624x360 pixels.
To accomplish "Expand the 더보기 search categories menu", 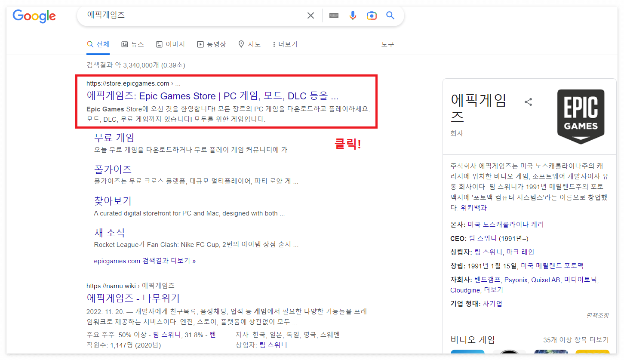I will (x=284, y=43).
